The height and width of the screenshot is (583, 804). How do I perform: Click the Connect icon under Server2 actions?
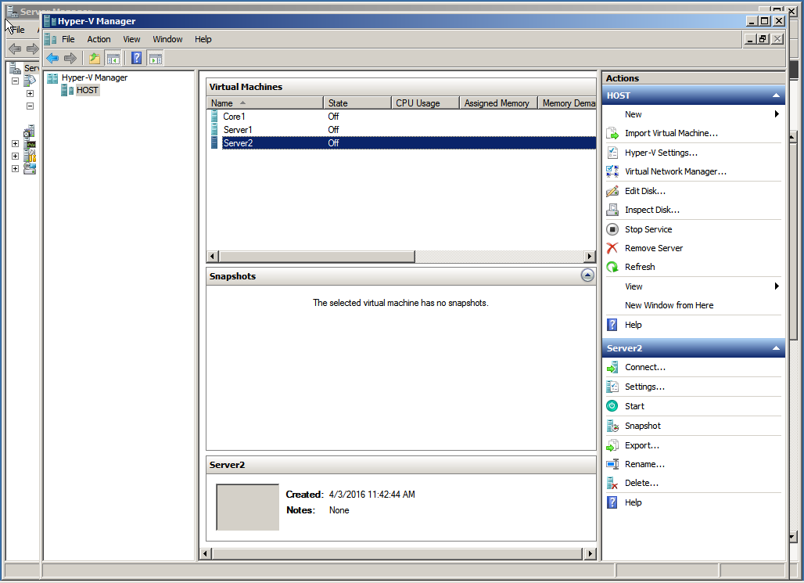click(612, 368)
